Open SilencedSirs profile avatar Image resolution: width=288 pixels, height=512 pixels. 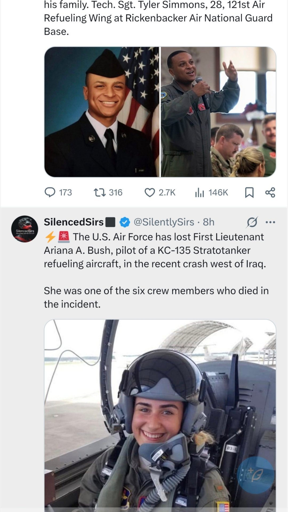tap(25, 229)
